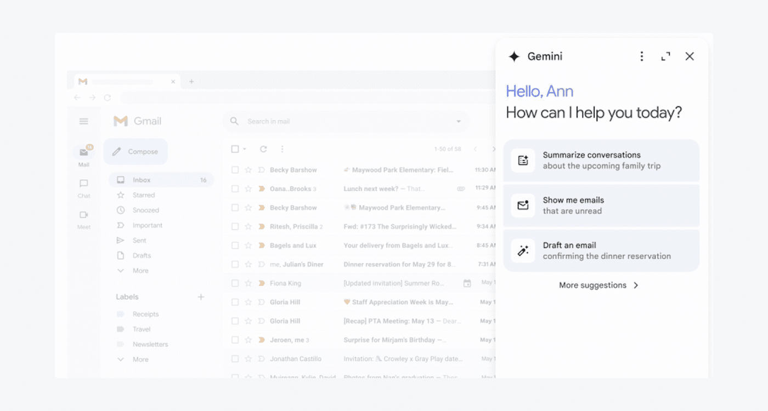Click the Compose button

[135, 152]
